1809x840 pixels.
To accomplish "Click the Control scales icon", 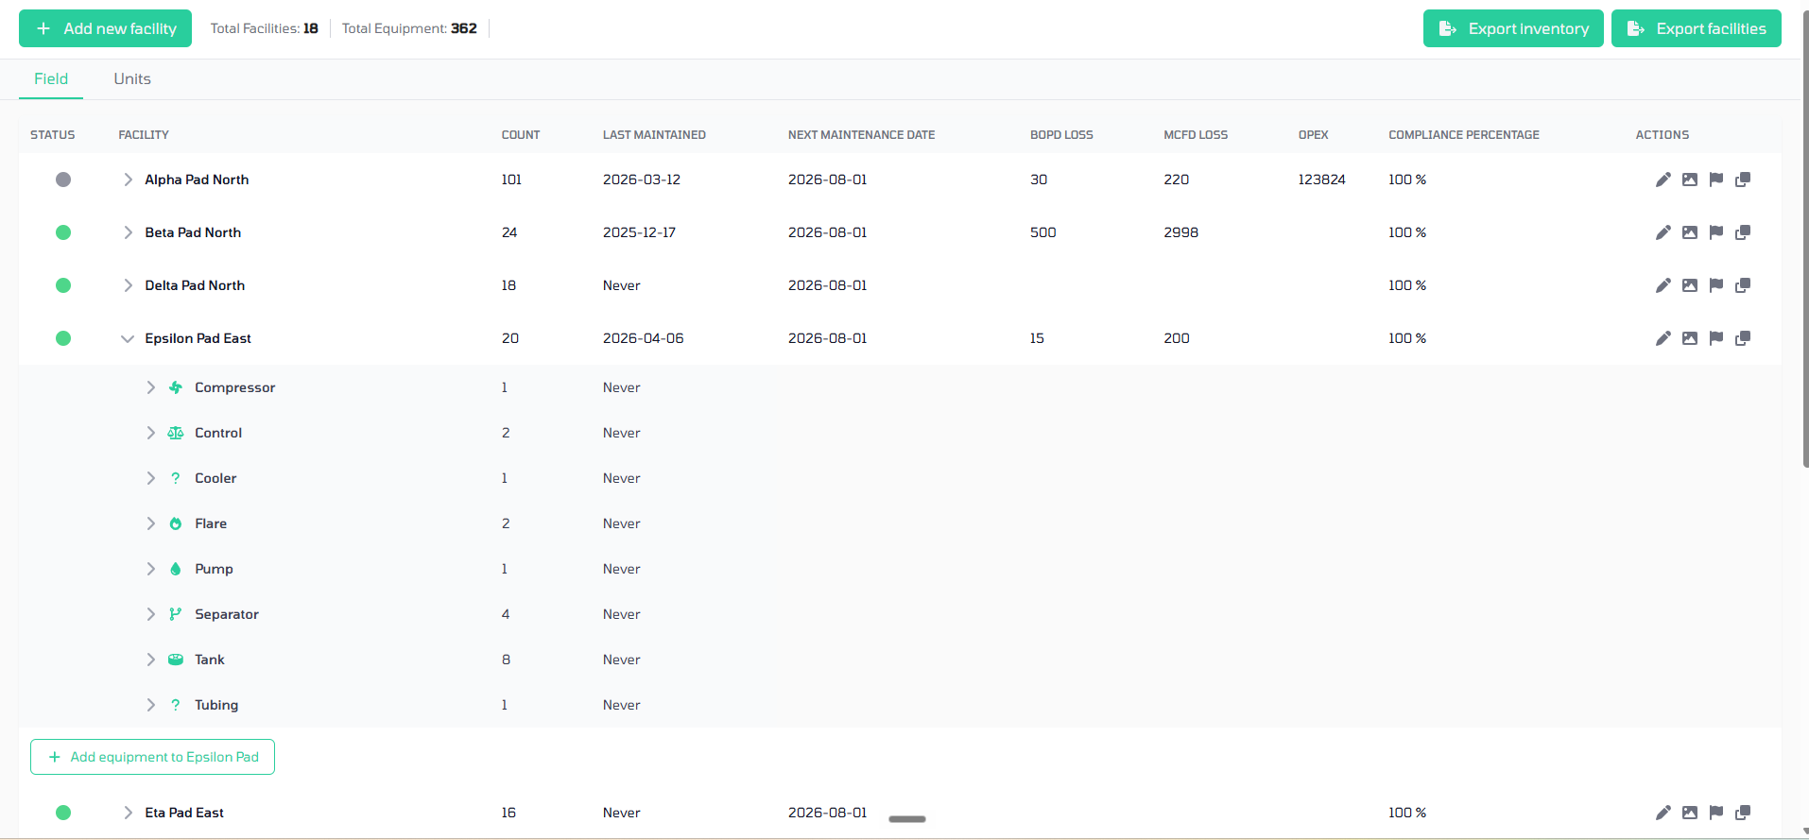I will [176, 433].
